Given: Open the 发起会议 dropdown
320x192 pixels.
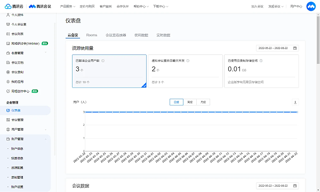Looking at the screenshot, I should (276, 6).
